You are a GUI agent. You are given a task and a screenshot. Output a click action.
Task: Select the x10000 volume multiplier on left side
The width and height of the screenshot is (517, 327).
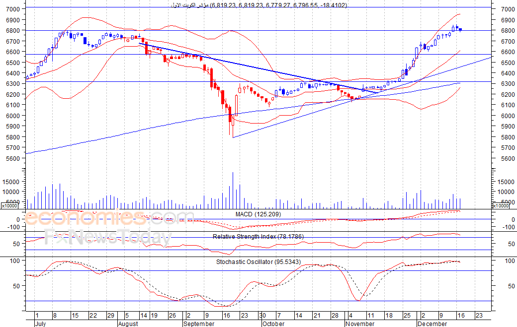coord(9,205)
